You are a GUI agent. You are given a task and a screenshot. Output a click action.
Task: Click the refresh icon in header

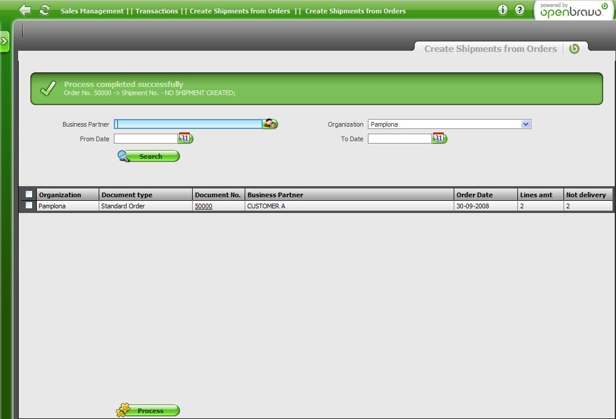[45, 10]
